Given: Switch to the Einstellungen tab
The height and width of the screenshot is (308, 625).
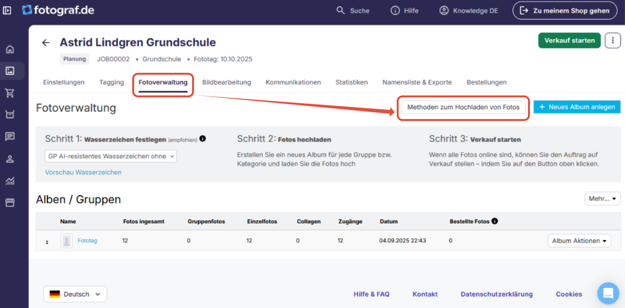Looking at the screenshot, I should [64, 82].
